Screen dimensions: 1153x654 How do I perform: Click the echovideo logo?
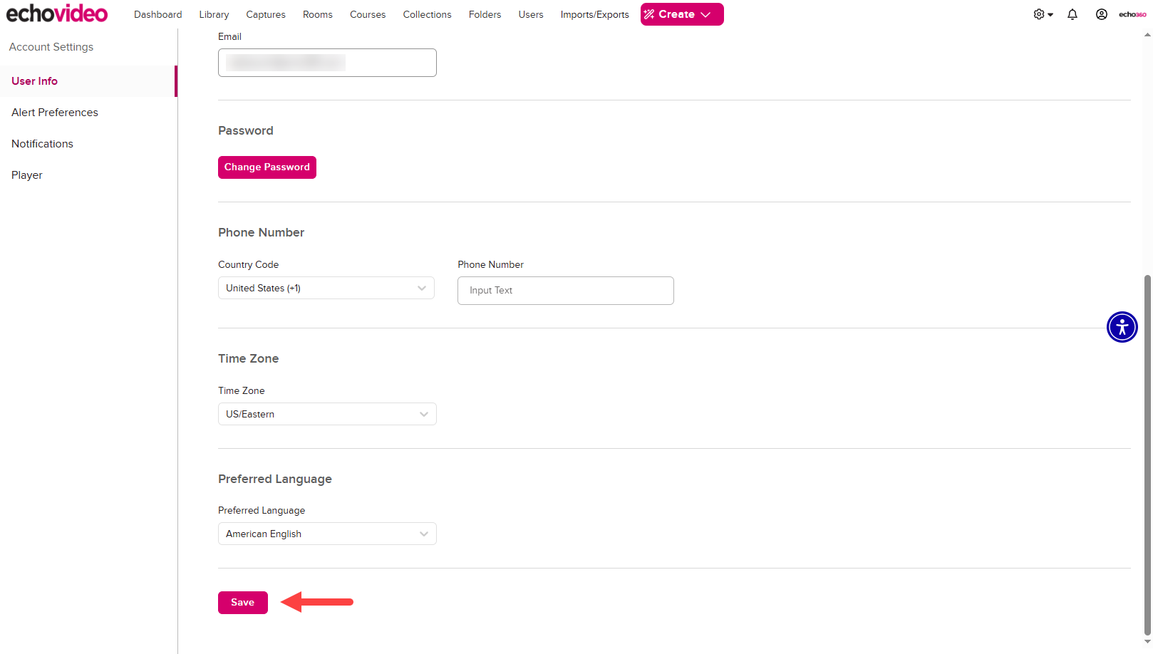[x=57, y=14]
